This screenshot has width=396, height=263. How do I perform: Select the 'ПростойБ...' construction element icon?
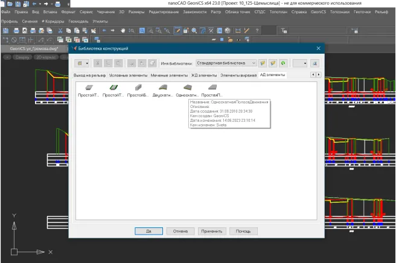[138, 88]
